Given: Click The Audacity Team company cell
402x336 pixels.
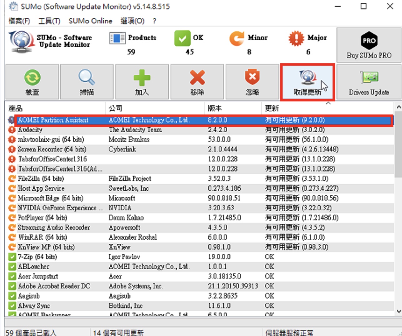Looking at the screenshot, I should (x=135, y=130).
